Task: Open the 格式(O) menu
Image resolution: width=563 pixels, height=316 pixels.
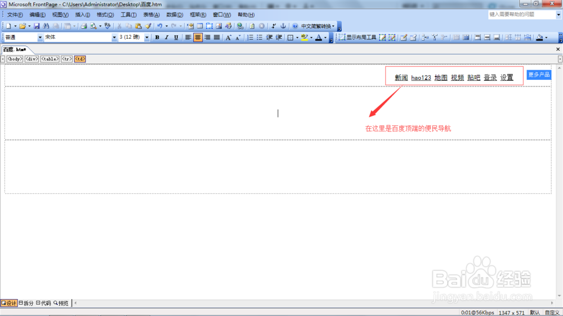Action: 105,15
